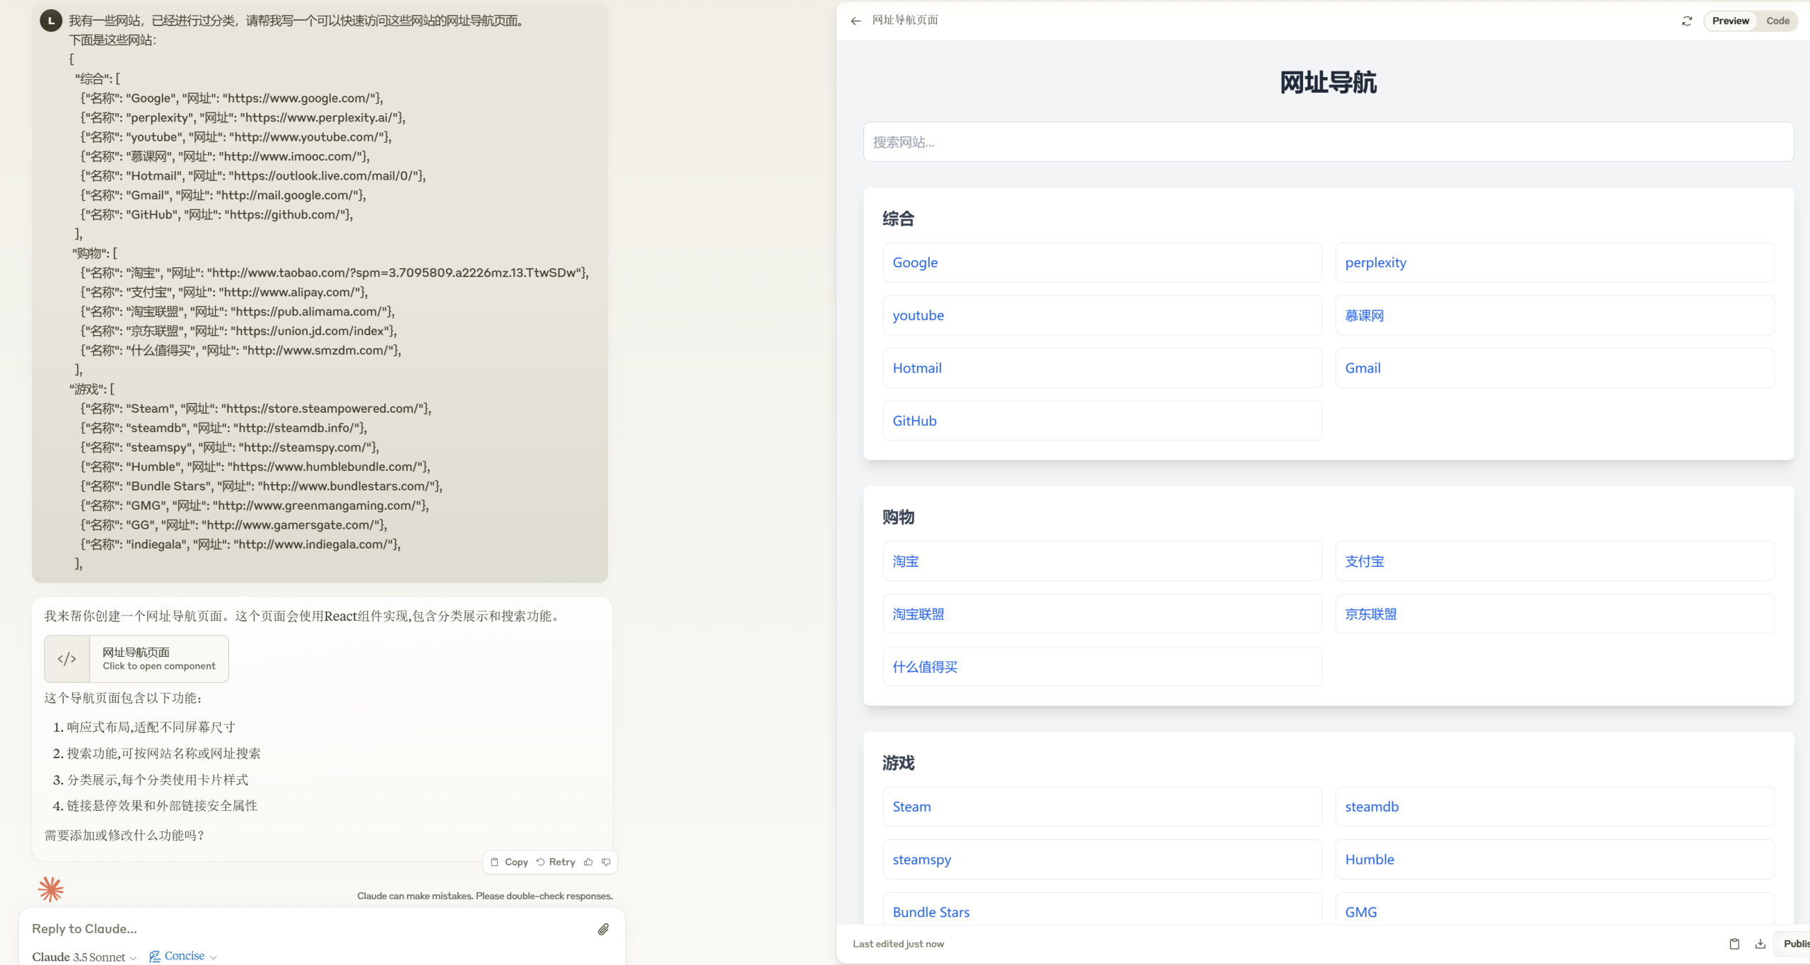This screenshot has width=1810, height=965.
Task: Click the back arrow in artifact header
Action: pos(856,21)
